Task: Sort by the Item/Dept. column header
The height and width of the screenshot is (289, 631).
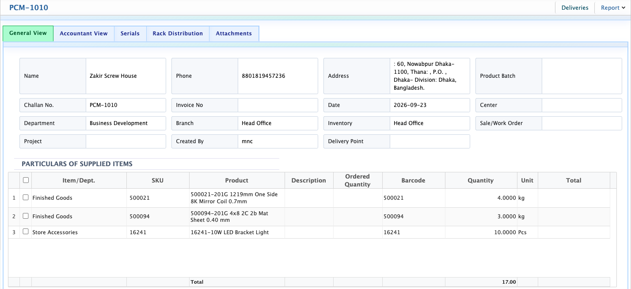Action: pyautogui.click(x=79, y=180)
